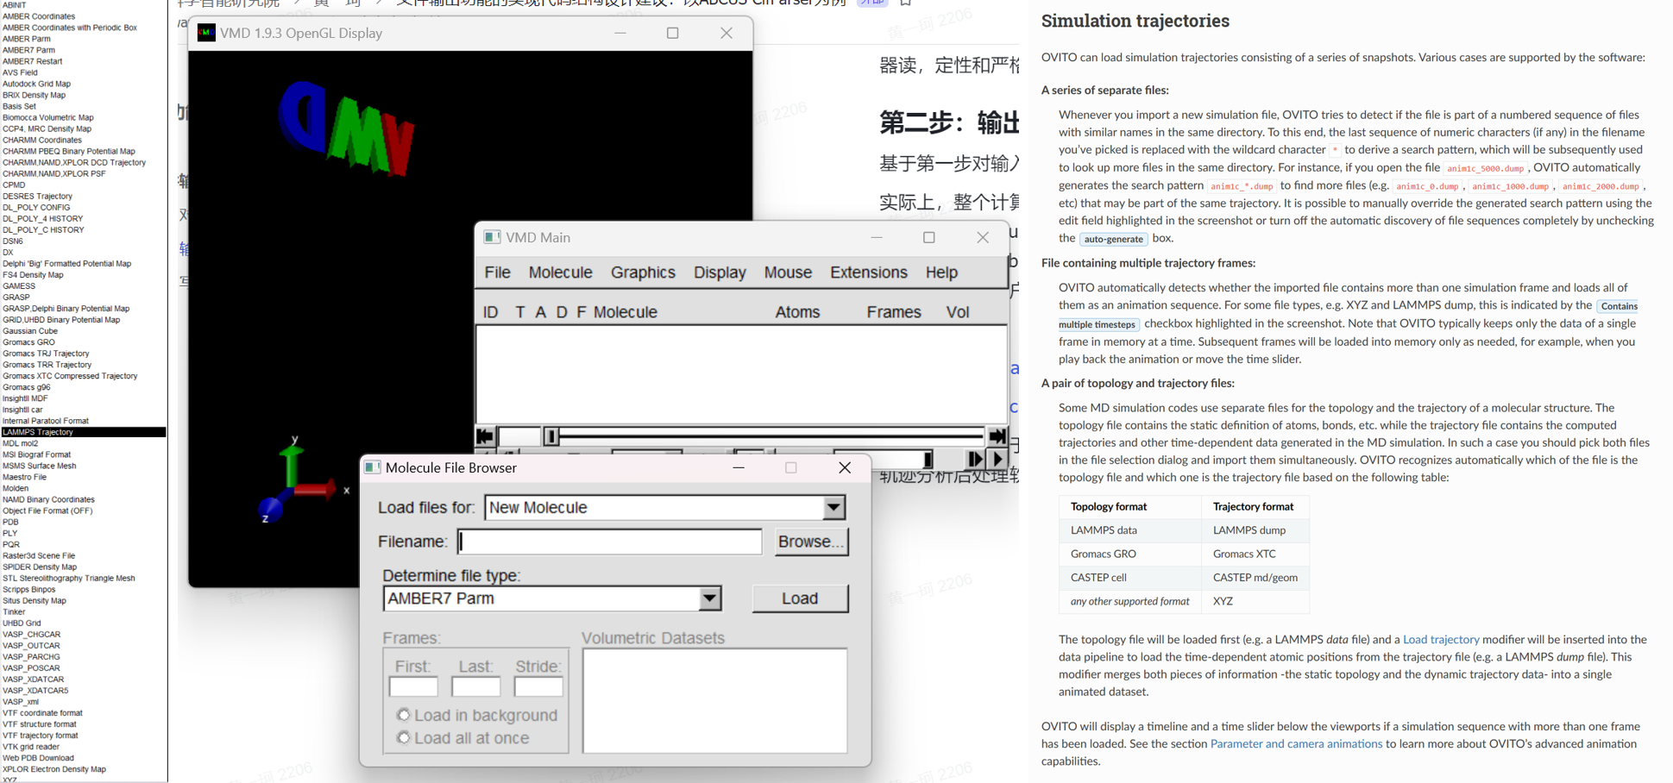Expand the Determine file type dropdown
Image resolution: width=1673 pixels, height=783 pixels.
click(709, 598)
